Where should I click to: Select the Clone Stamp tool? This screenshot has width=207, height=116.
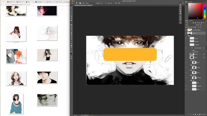click(71, 25)
